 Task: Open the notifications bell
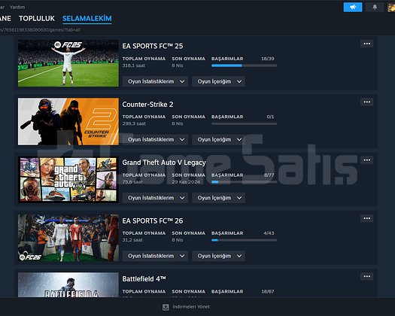375,8
